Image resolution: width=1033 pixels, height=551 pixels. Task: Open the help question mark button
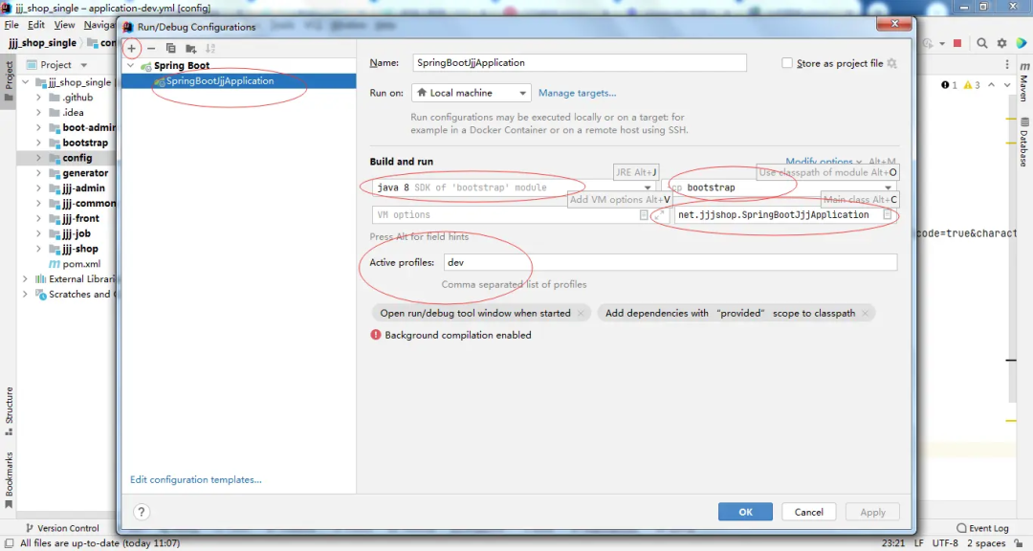click(141, 512)
